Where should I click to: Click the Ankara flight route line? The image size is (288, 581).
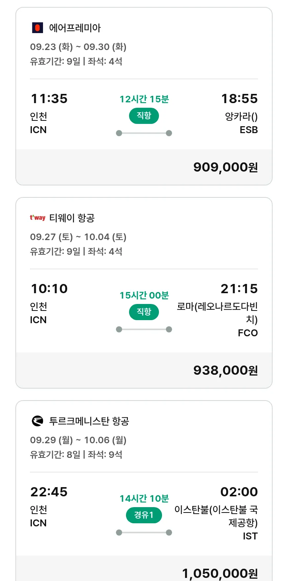[x=144, y=133]
